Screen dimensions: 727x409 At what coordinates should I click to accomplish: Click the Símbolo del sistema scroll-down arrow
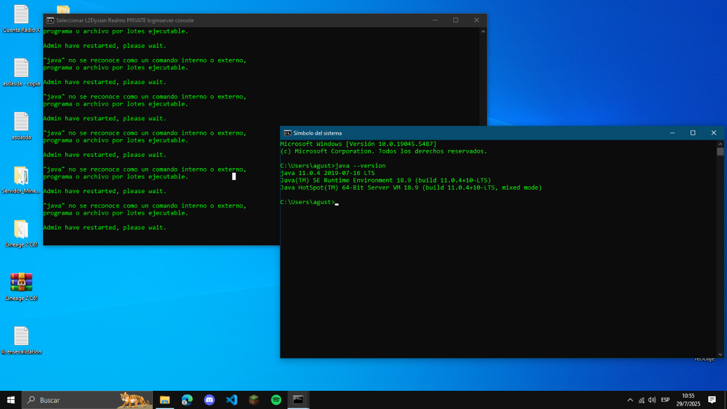pyautogui.click(x=720, y=354)
